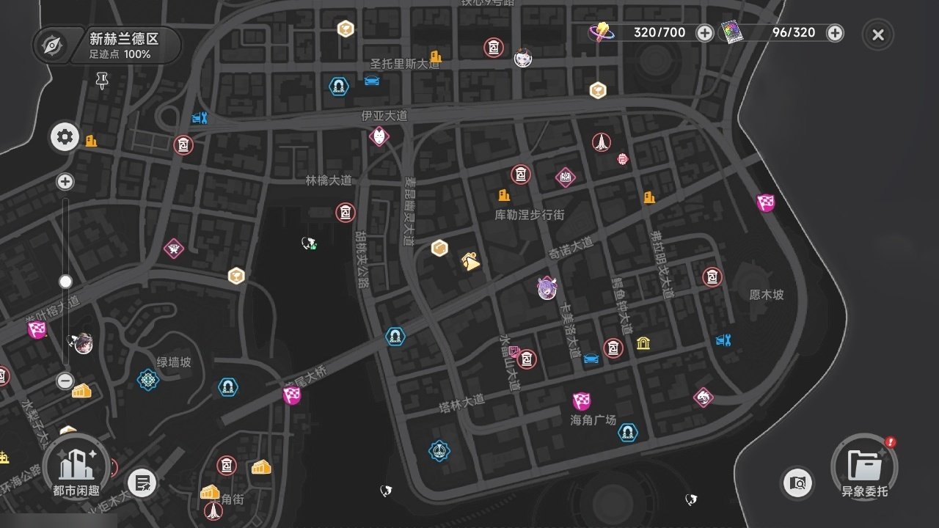Select the teleport marker left of the museum icon
Image resolution: width=939 pixels, height=528 pixels.
pyautogui.click(x=613, y=348)
